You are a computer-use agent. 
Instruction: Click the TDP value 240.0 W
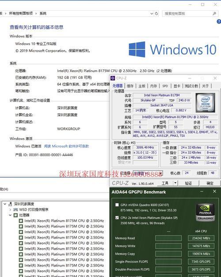pyautogui.click(x=184, y=100)
